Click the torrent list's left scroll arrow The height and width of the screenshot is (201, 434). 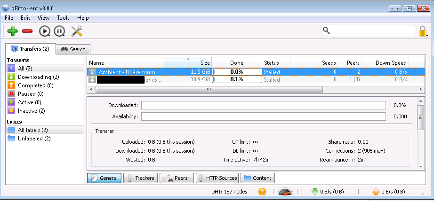91,89
